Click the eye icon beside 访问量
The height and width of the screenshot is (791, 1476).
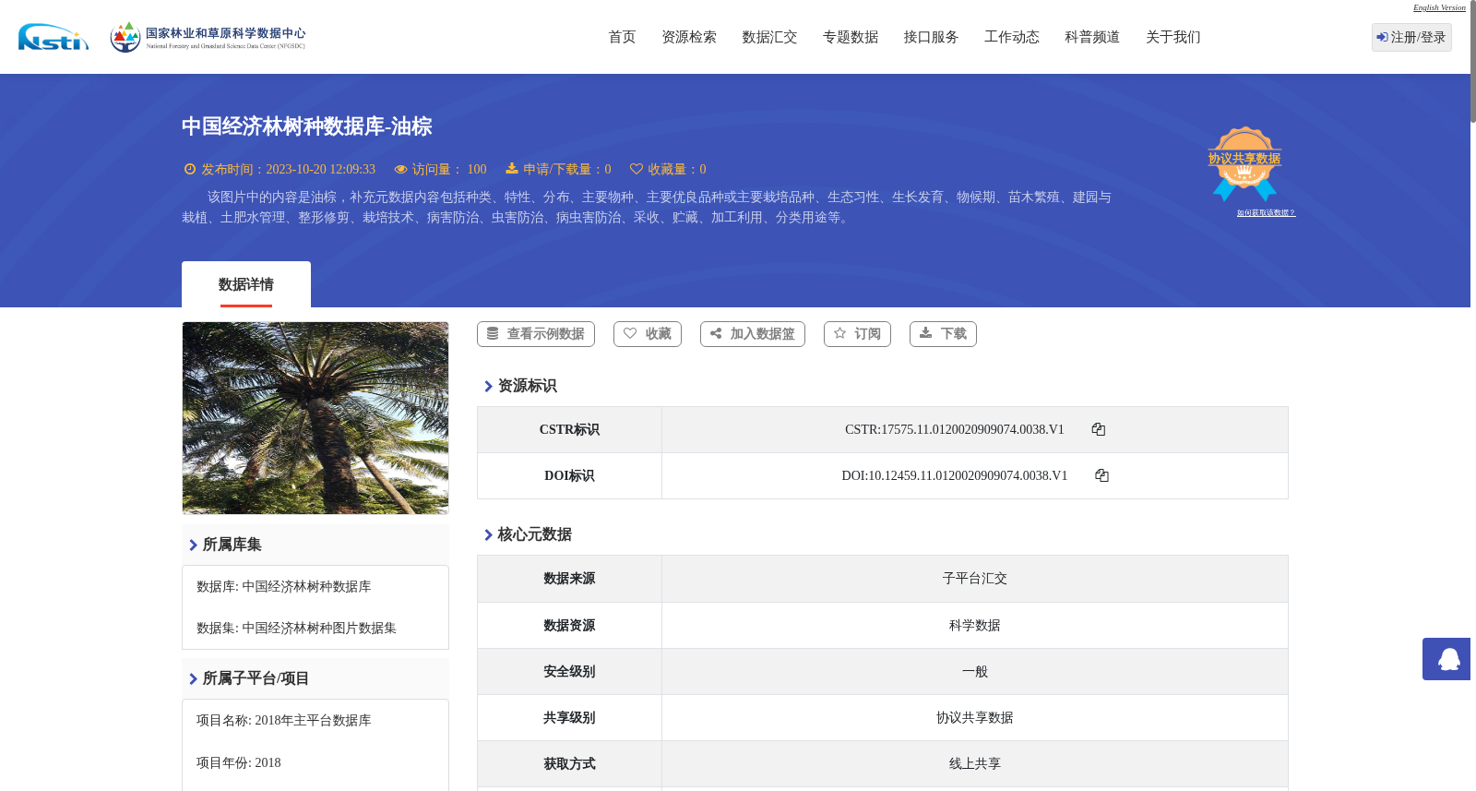pos(400,170)
